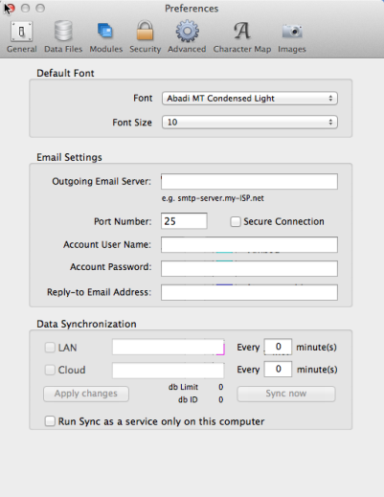The height and width of the screenshot is (497, 384).
Task: Enable the Secure Connection checkbox
Action: pyautogui.click(x=236, y=221)
